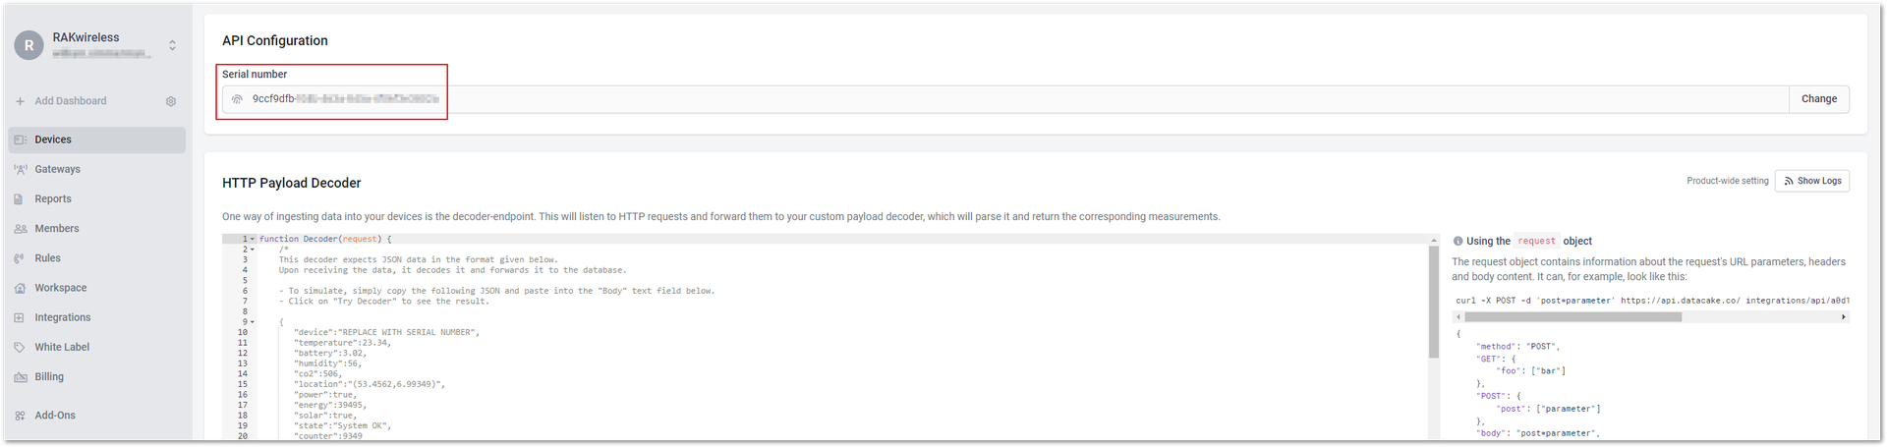
Task: Open the Workspace home icon
Action: pyautogui.click(x=20, y=288)
